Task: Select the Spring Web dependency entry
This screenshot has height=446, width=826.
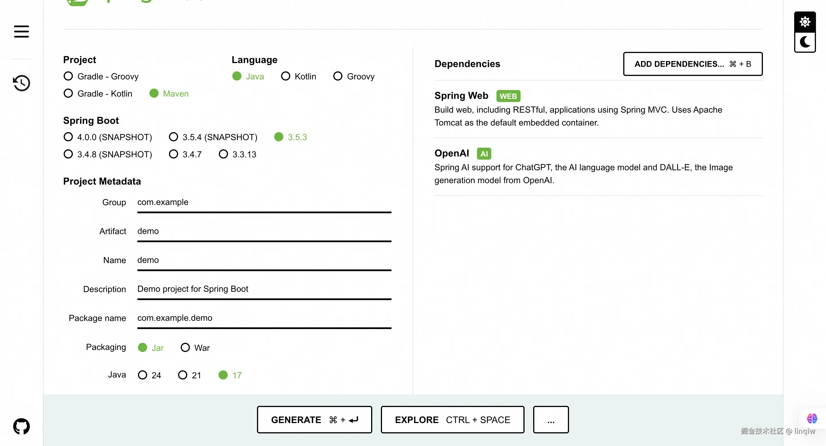Action: pos(461,95)
